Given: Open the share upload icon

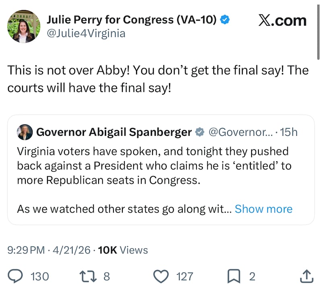Looking at the screenshot, I should (x=306, y=276).
